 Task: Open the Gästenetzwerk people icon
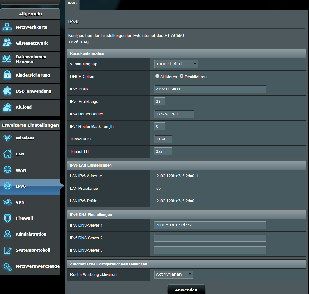7,43
